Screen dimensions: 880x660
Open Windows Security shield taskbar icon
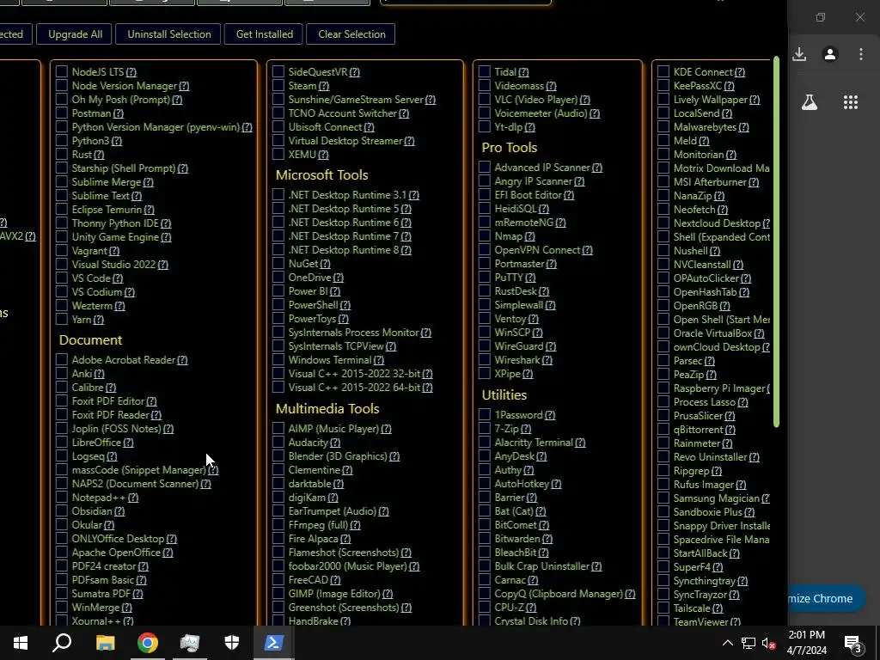click(x=232, y=643)
